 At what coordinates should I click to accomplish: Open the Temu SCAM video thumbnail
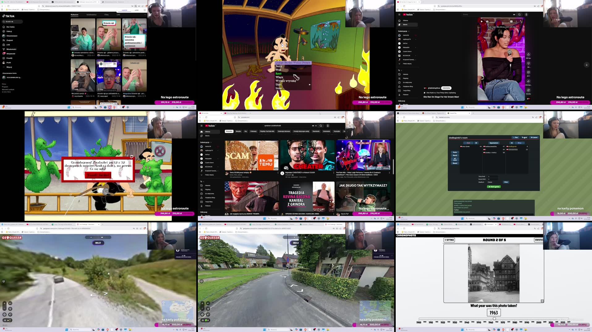coord(251,155)
